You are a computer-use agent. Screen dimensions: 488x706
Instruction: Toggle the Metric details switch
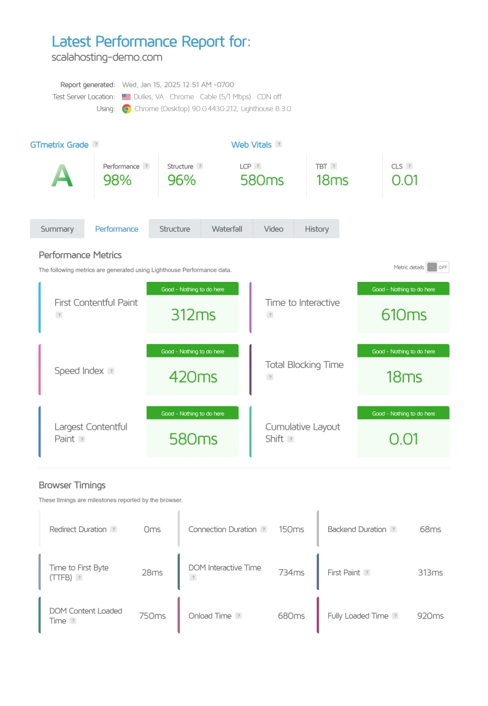coord(437,267)
